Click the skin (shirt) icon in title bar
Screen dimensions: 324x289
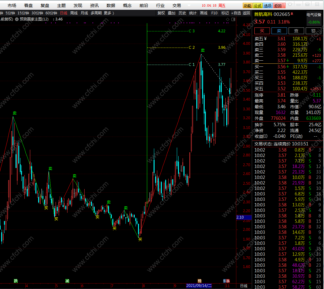tap(290, 5)
